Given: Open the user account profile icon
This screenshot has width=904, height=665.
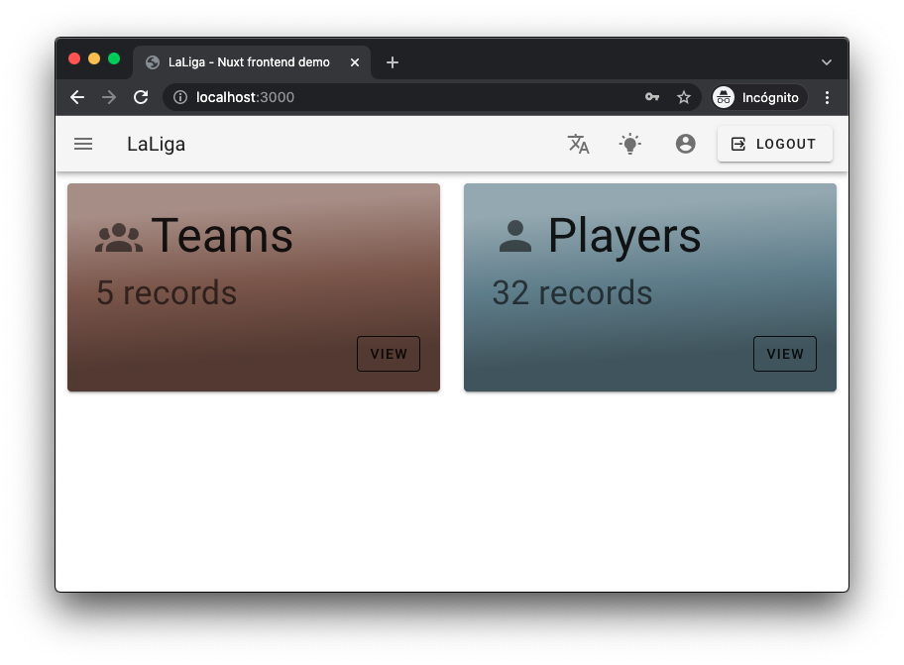Looking at the screenshot, I should [685, 144].
